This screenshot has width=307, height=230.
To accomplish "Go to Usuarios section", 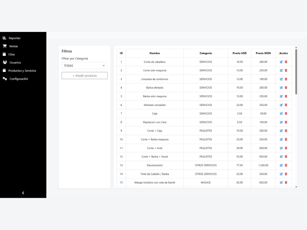I will point(15,63).
